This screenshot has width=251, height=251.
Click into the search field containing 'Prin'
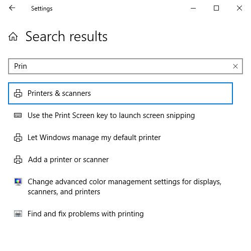pyautogui.click(x=125, y=66)
